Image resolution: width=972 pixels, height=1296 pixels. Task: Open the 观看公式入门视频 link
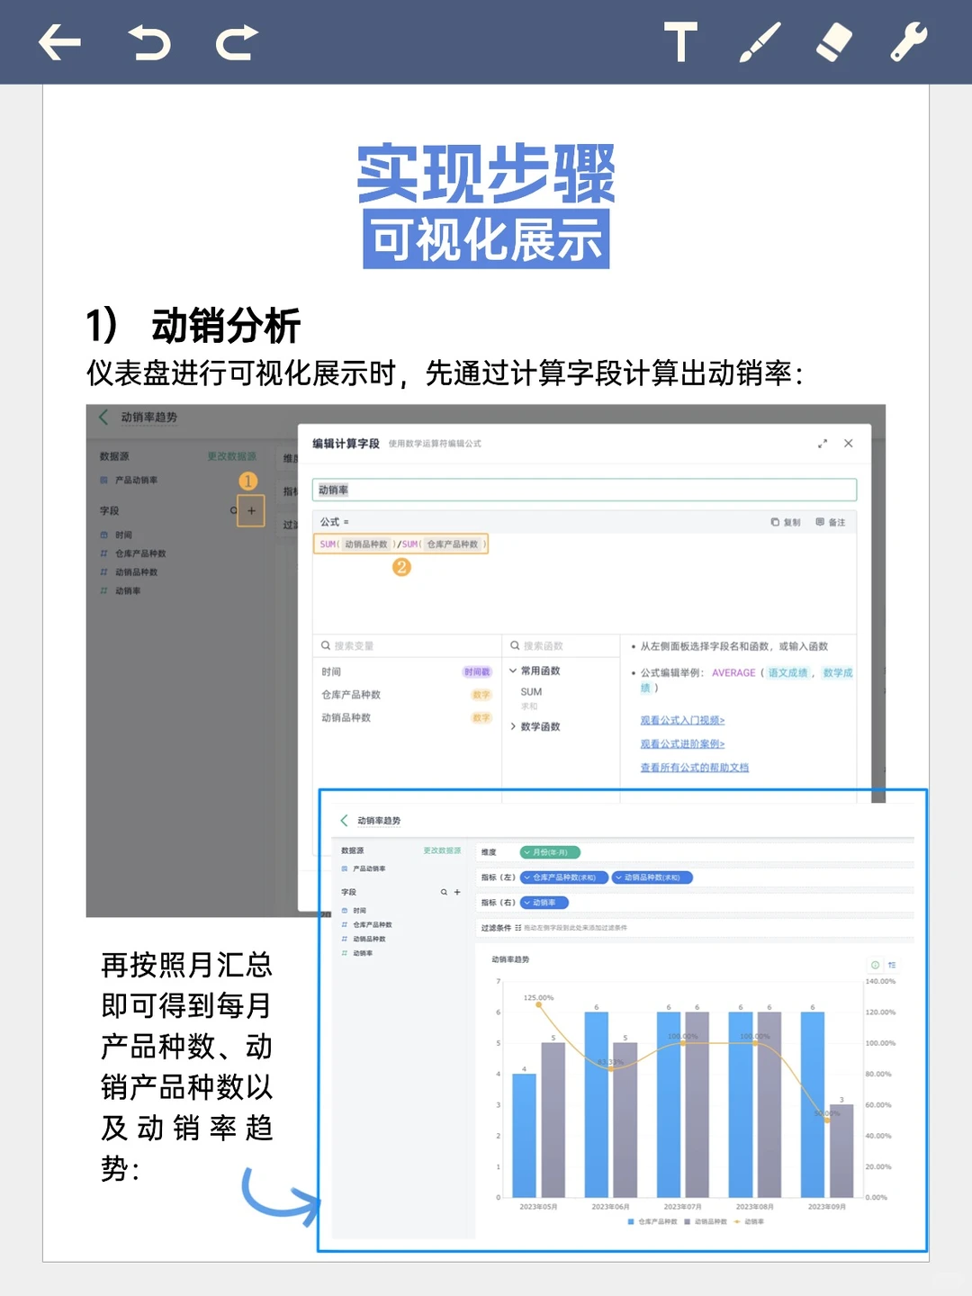tap(681, 720)
